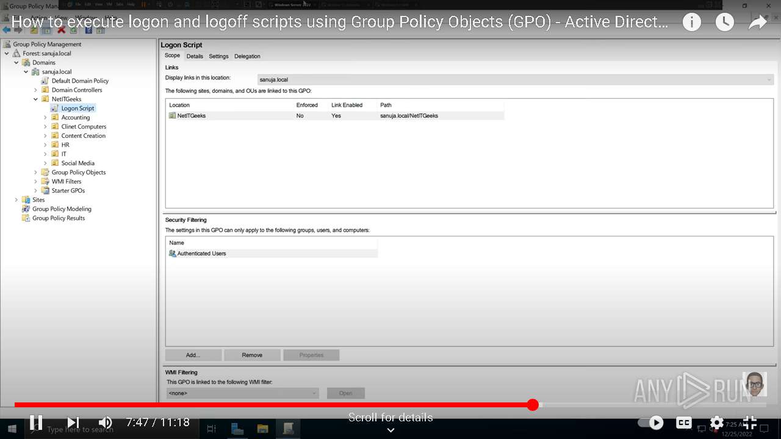Image resolution: width=781 pixels, height=439 pixels.
Task: Click the Refresh toolbar icon
Action: point(74,30)
